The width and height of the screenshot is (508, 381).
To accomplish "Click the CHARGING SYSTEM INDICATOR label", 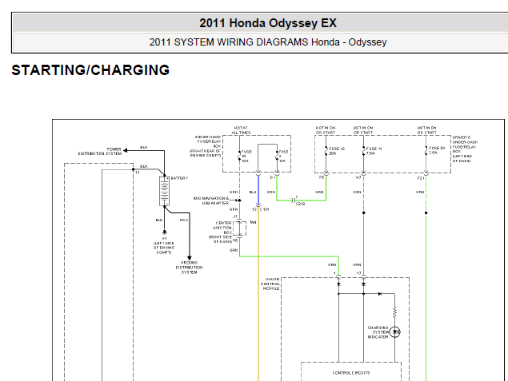I will [x=378, y=332].
